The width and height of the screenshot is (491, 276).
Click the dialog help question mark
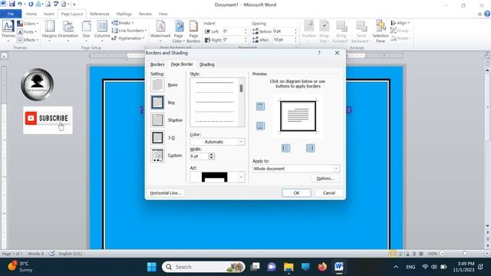[x=319, y=53]
